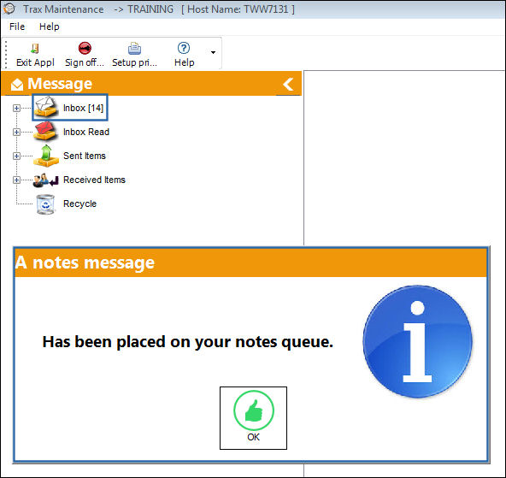The width and height of the screenshot is (506, 478).
Task: Collapse the Message panel with chevron
Action: pyautogui.click(x=288, y=85)
